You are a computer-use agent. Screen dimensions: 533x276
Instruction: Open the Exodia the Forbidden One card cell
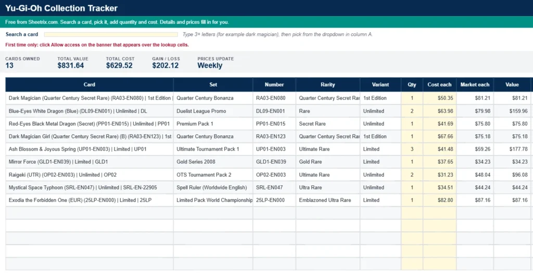click(90, 200)
